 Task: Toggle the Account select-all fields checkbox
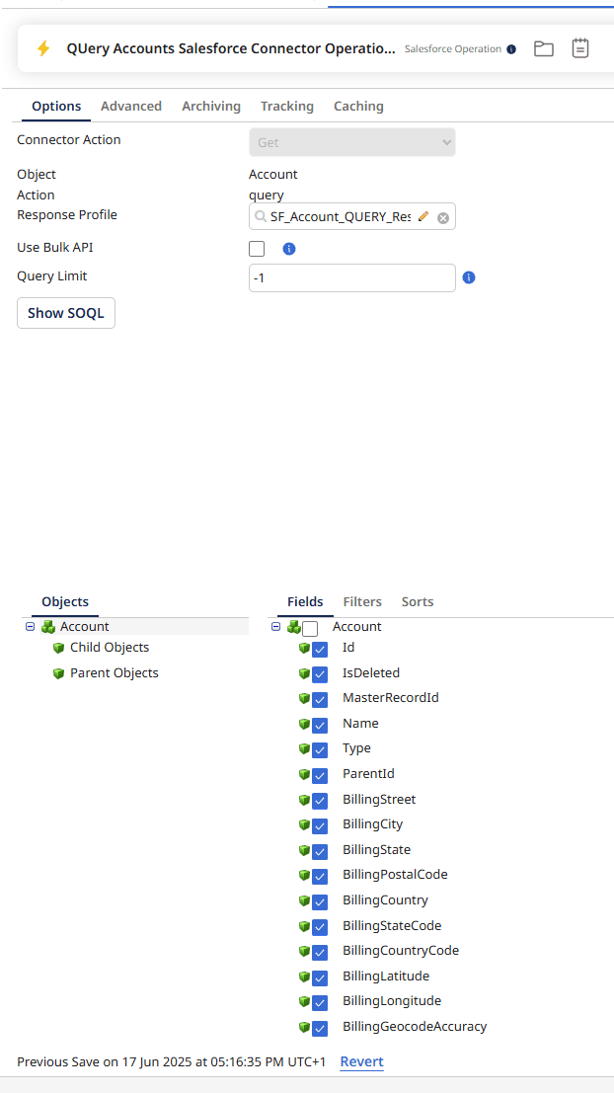pos(310,628)
